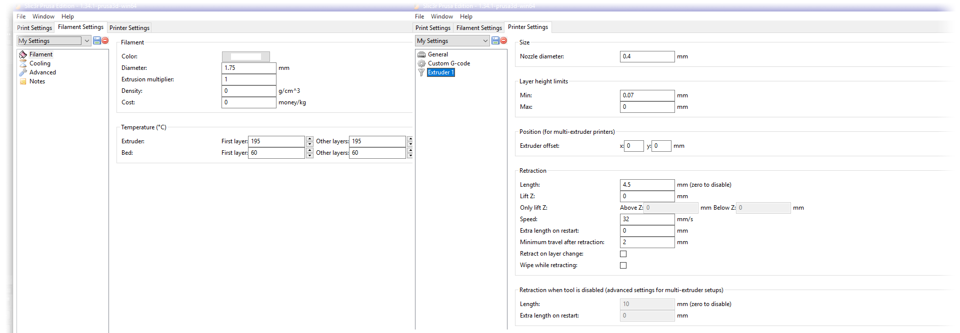The height and width of the screenshot is (333, 960).
Task: Switch to Print Settings tab in the left window
Action: pos(34,28)
